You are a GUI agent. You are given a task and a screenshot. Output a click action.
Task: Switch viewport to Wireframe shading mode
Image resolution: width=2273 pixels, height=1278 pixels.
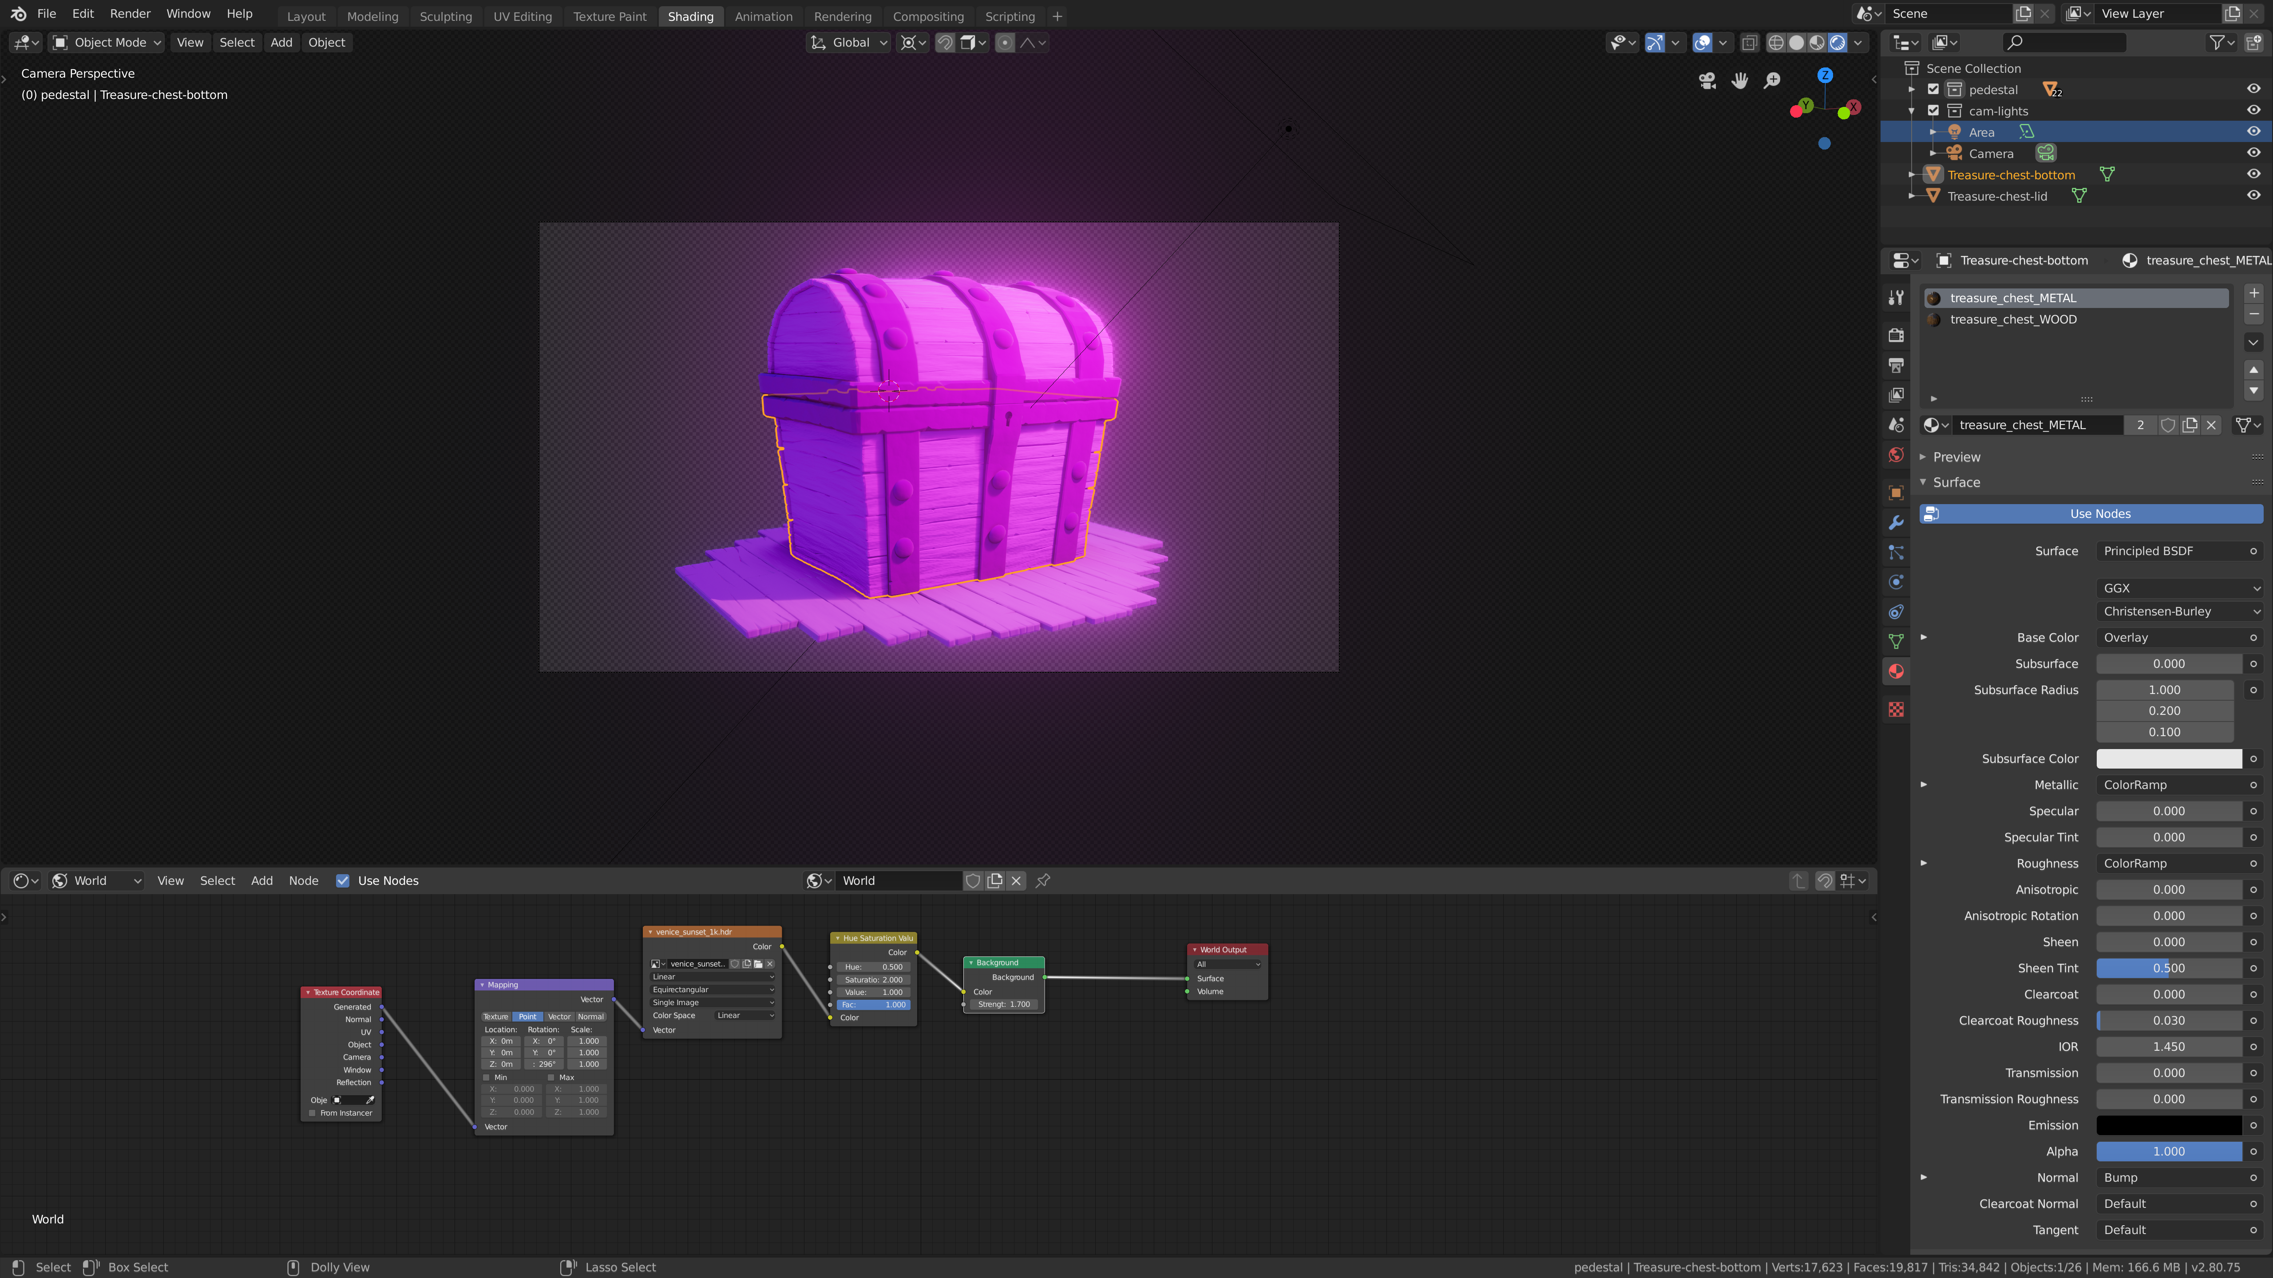point(1776,41)
